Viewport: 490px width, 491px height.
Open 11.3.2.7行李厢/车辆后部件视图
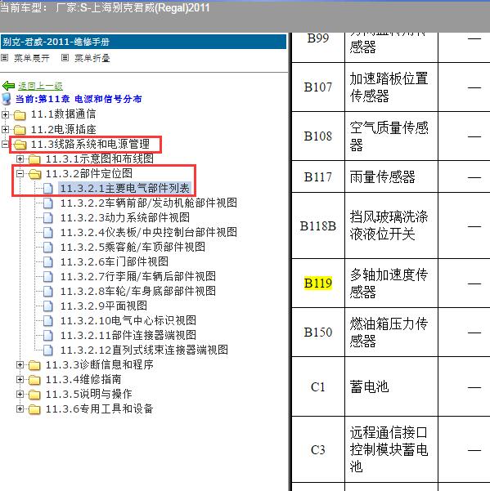coord(138,276)
